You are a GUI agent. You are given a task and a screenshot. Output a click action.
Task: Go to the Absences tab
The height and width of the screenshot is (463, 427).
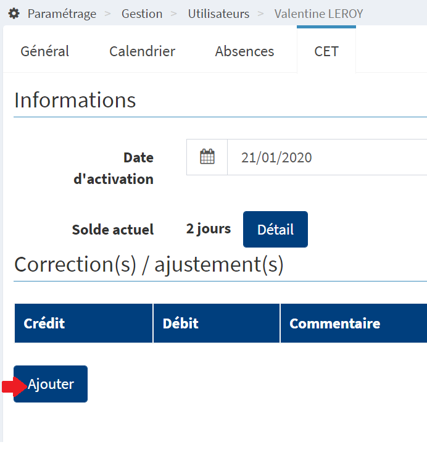pos(244,51)
